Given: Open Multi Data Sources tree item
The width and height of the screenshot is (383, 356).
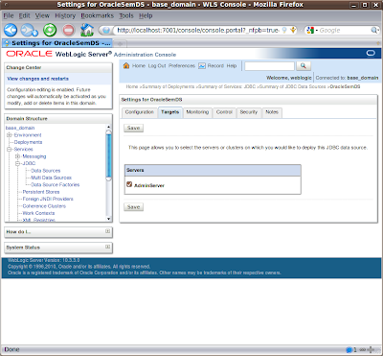Looking at the screenshot, I should (x=52, y=178).
